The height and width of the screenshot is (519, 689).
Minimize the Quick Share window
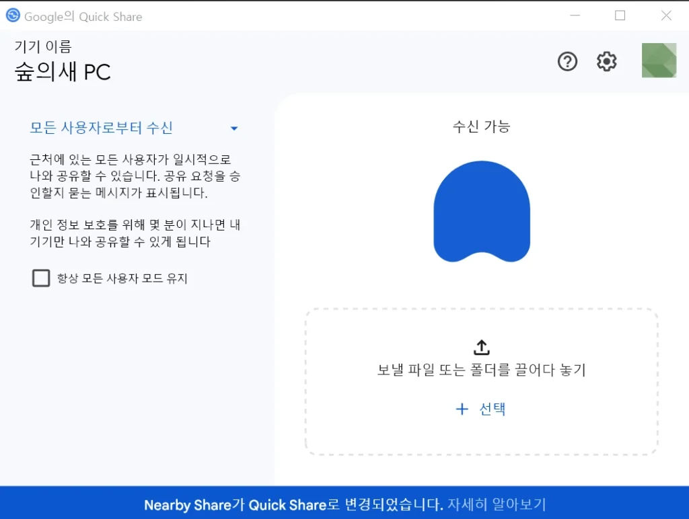tap(575, 15)
